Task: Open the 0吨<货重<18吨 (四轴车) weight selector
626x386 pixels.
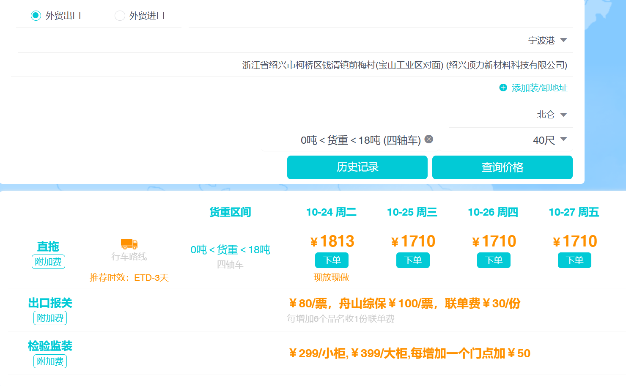Action: pos(360,140)
